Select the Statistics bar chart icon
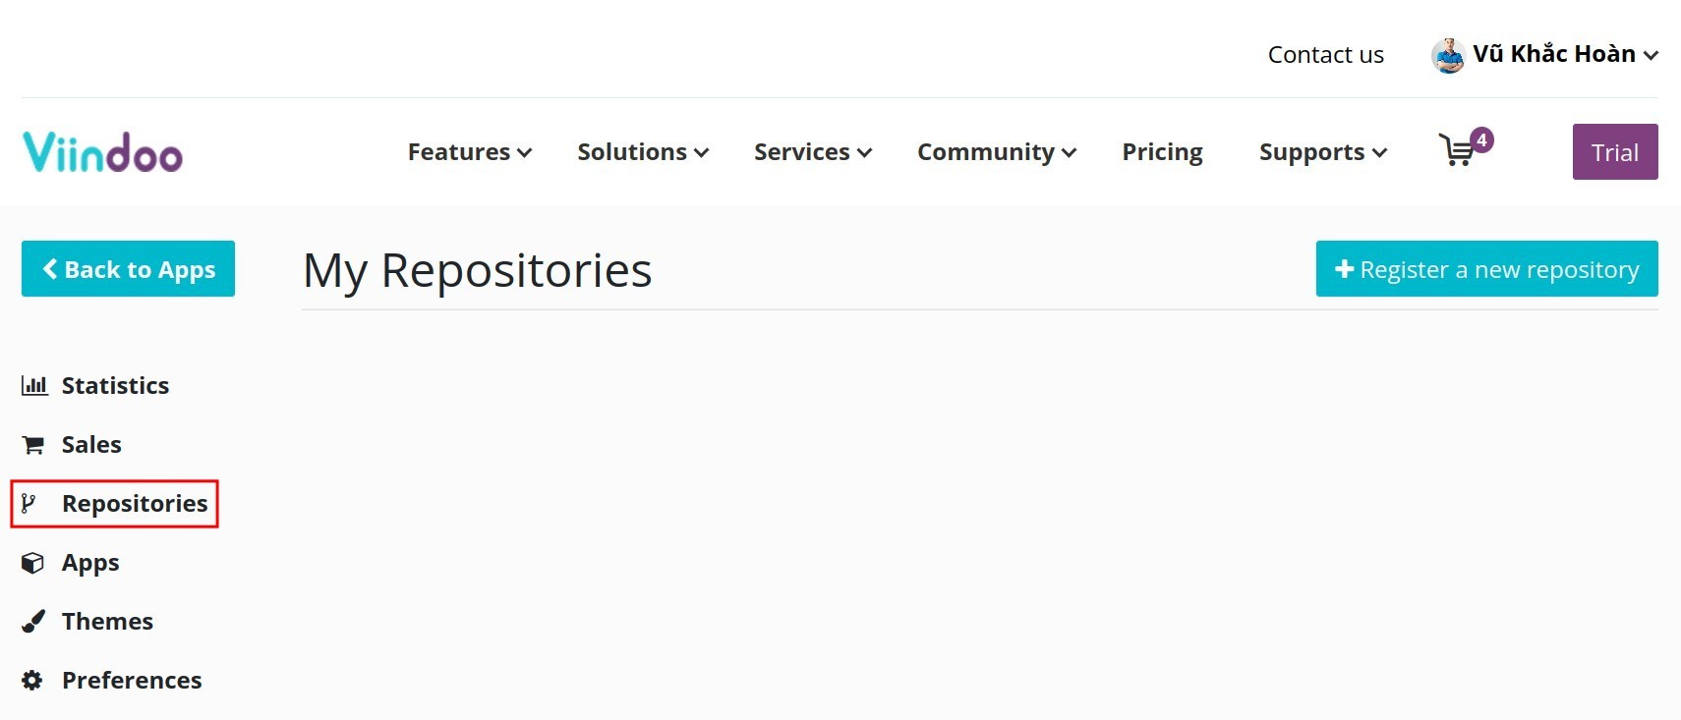Viewport: 1681px width, 720px height. pos(35,385)
